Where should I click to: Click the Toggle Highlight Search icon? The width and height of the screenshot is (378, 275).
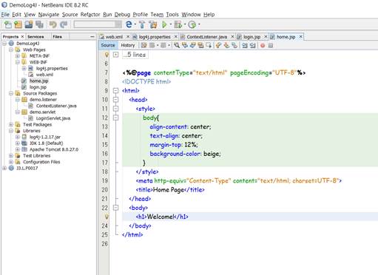coord(200,45)
